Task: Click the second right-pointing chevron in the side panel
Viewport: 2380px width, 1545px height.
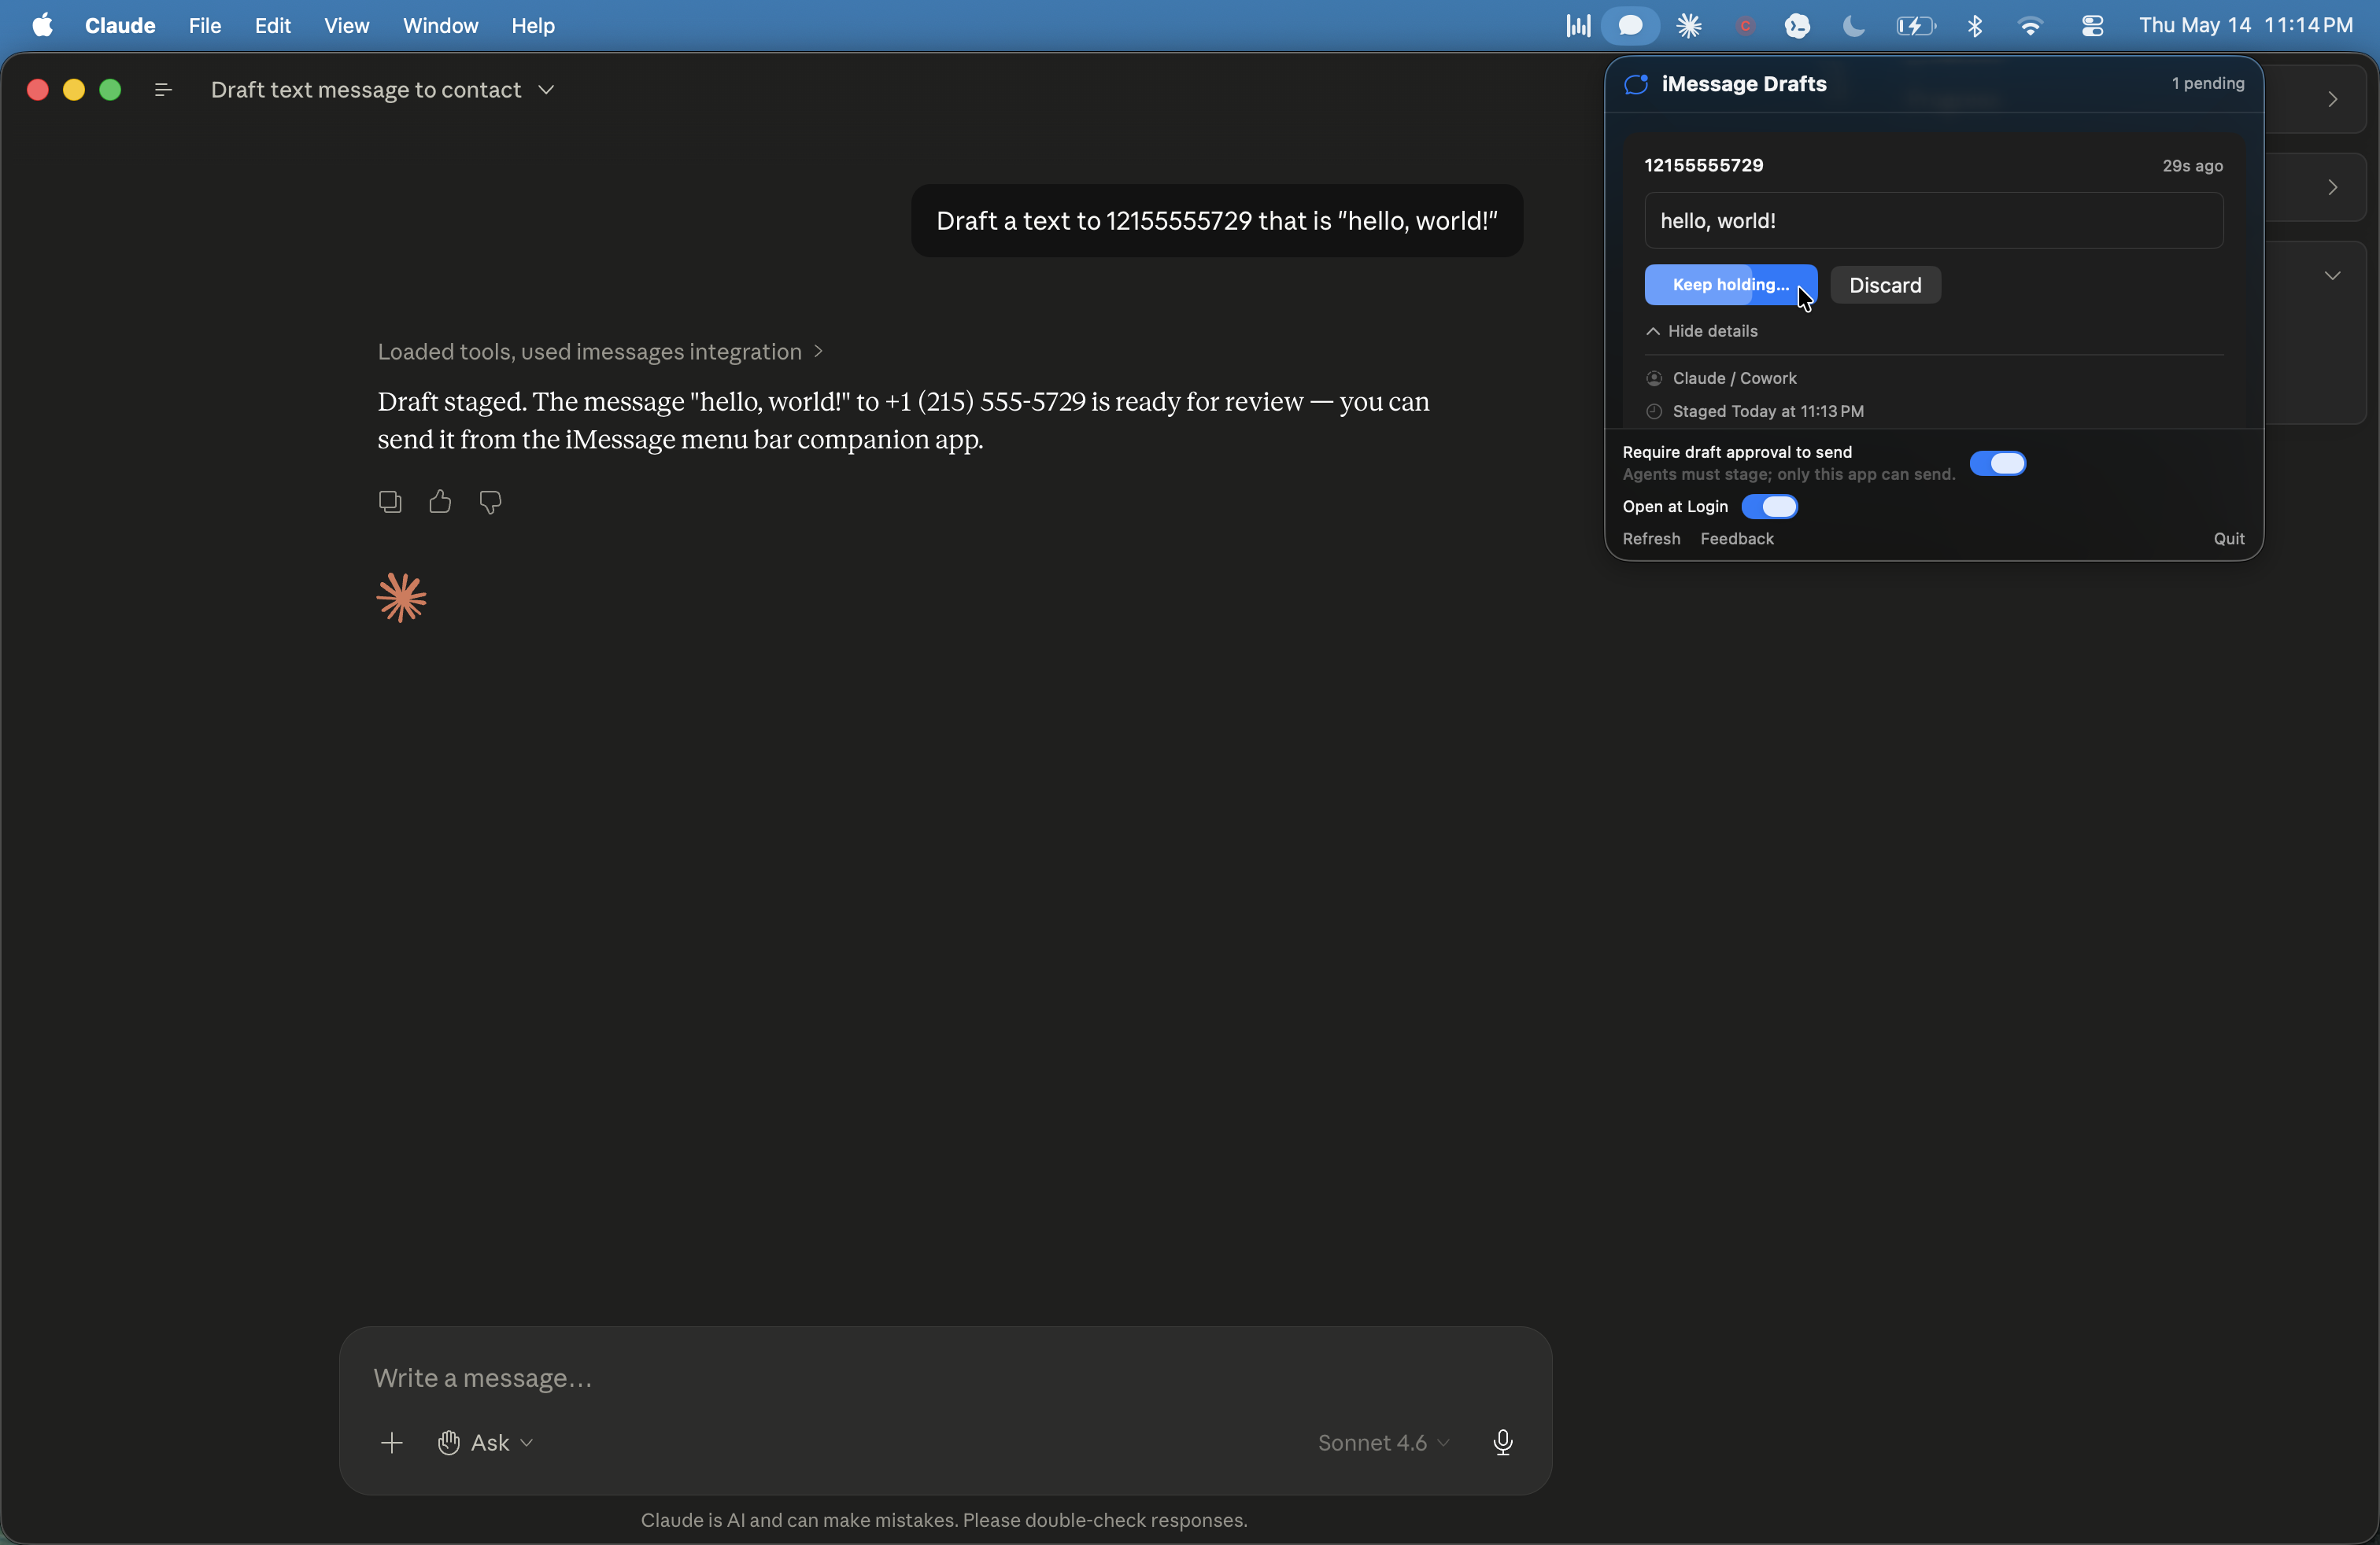Action: pos(2332,187)
